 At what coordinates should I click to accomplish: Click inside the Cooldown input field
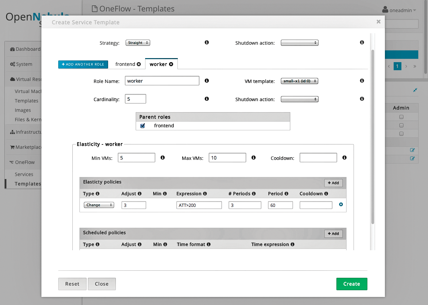[x=318, y=157]
